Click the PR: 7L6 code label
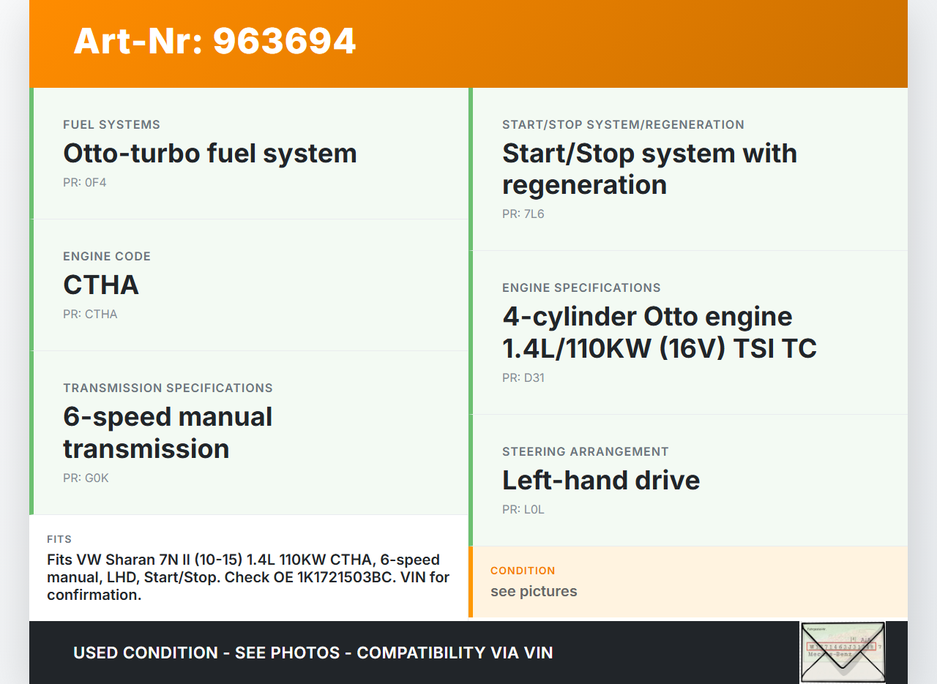 pos(523,214)
